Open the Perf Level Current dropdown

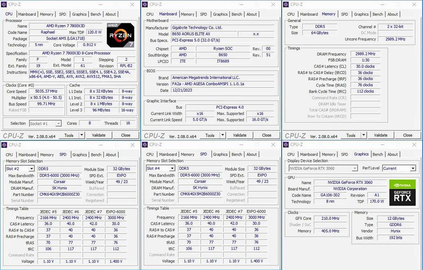click(x=413, y=169)
